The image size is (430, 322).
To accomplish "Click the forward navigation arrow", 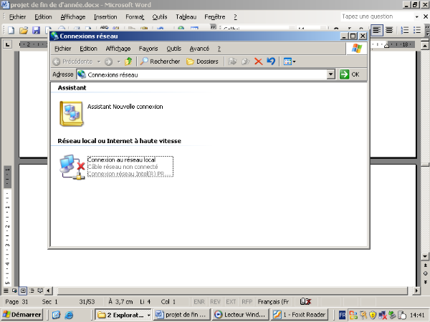I will (109, 62).
